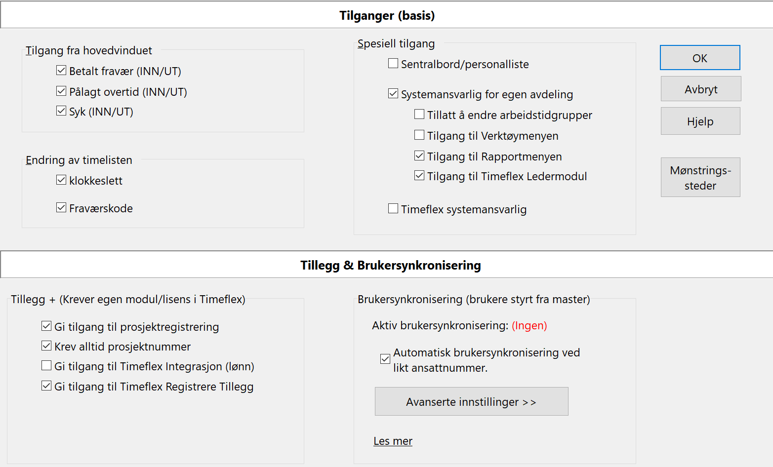Uncheck Systemansvarlig for egen avdeling

tap(393, 94)
